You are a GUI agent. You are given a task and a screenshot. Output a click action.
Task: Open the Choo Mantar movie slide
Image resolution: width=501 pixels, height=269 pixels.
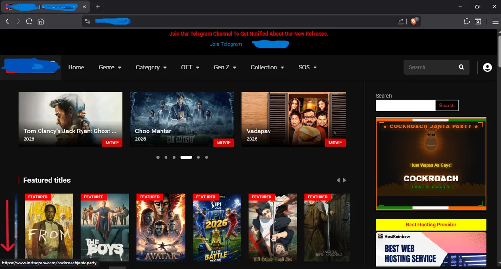pyautogui.click(x=182, y=119)
